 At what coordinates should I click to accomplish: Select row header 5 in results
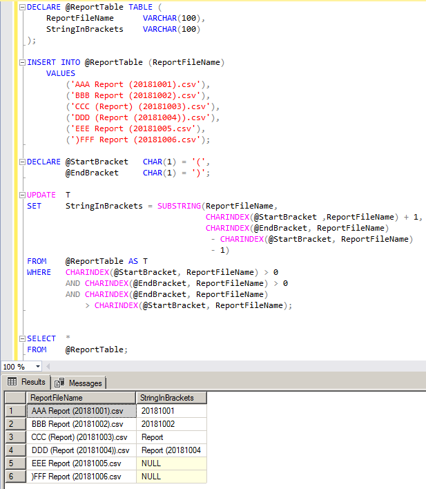[15, 463]
